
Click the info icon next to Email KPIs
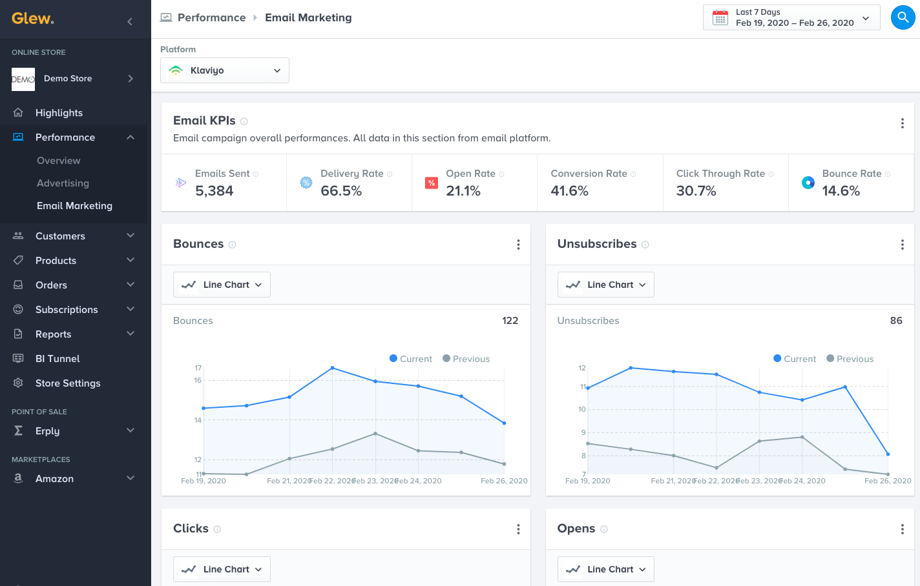tap(244, 121)
